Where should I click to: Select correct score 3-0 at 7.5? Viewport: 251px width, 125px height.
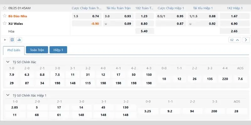pos(57,75)
